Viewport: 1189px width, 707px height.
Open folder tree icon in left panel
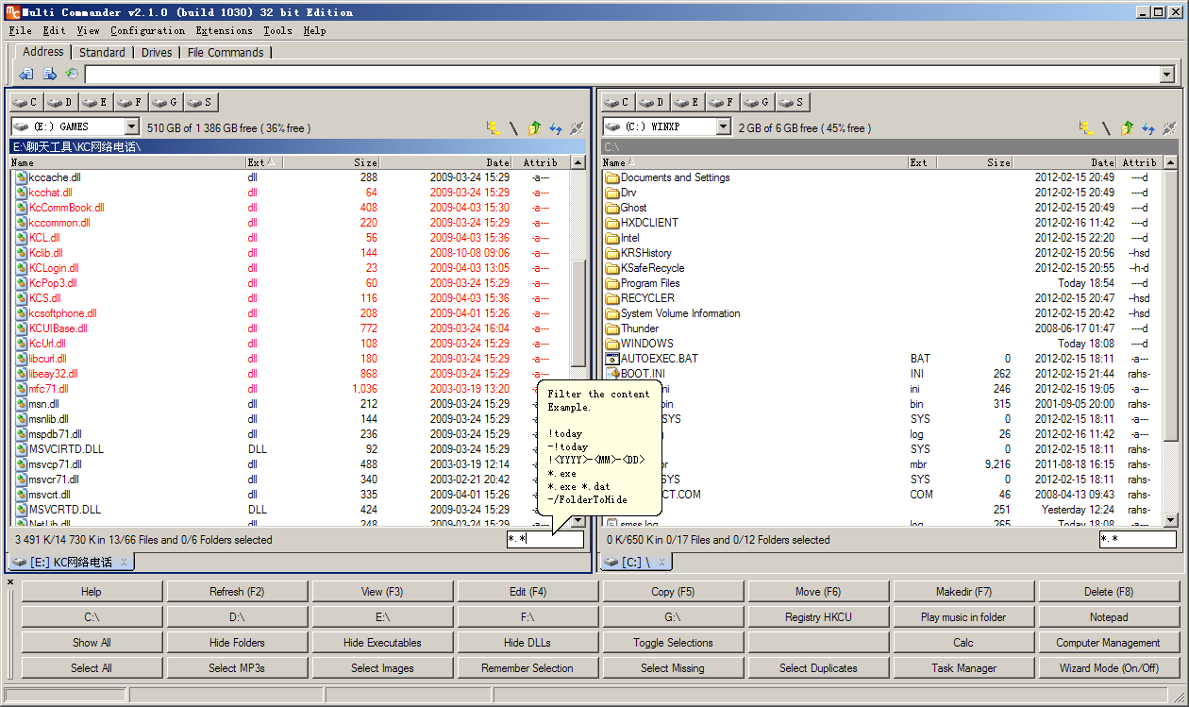(493, 127)
